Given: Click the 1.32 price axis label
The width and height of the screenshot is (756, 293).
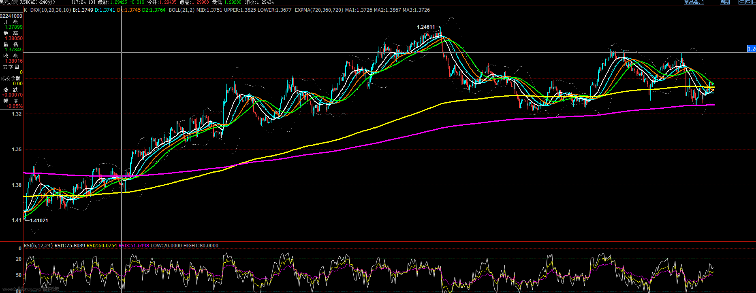Looking at the screenshot, I should 17,114.
